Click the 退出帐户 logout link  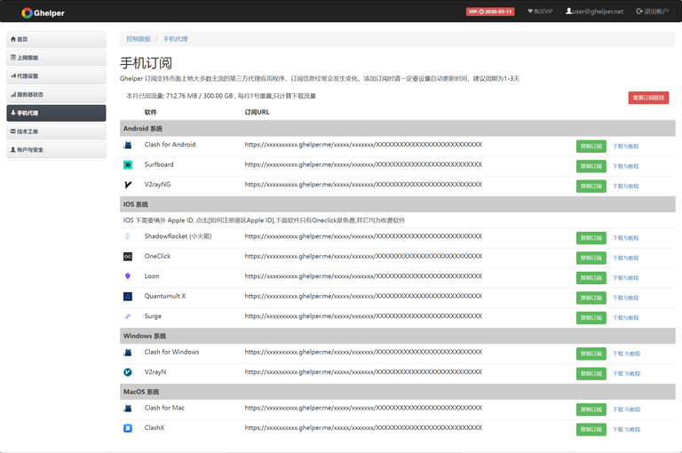pos(652,12)
